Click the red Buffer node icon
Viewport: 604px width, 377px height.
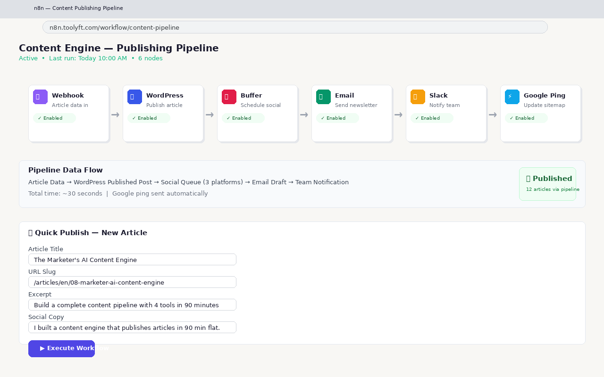[229, 97]
